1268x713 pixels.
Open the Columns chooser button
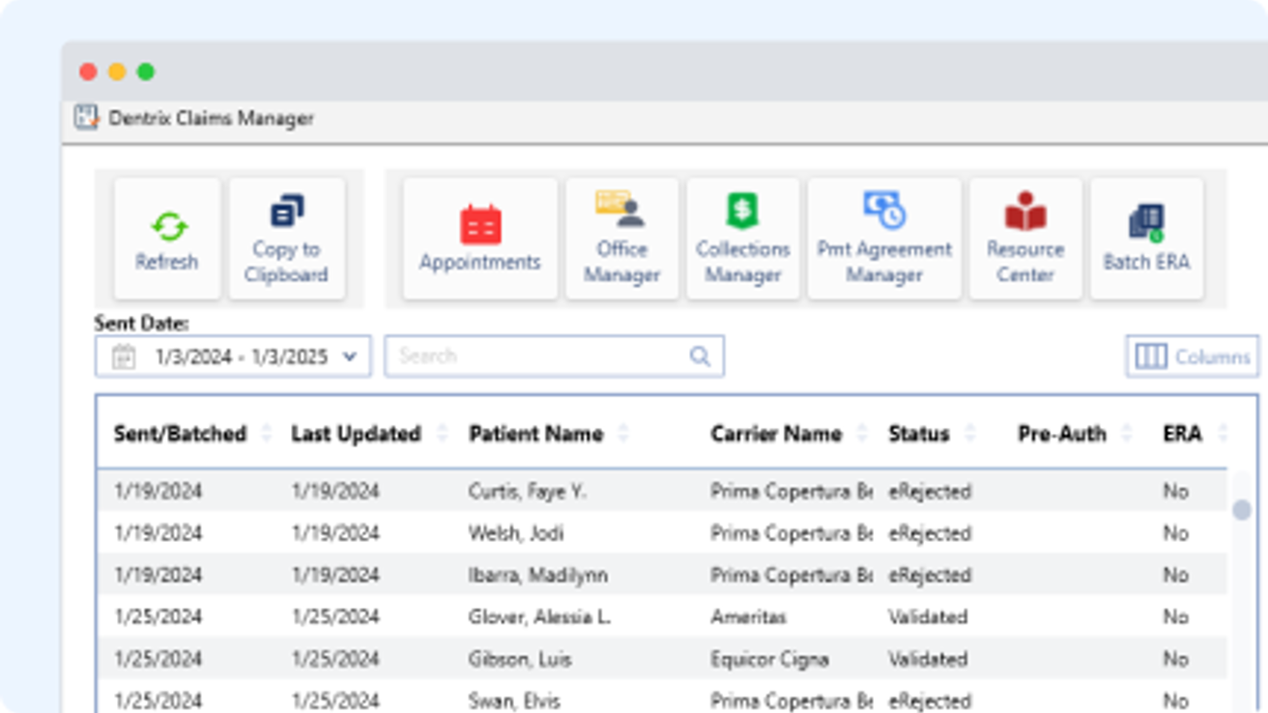(1193, 356)
